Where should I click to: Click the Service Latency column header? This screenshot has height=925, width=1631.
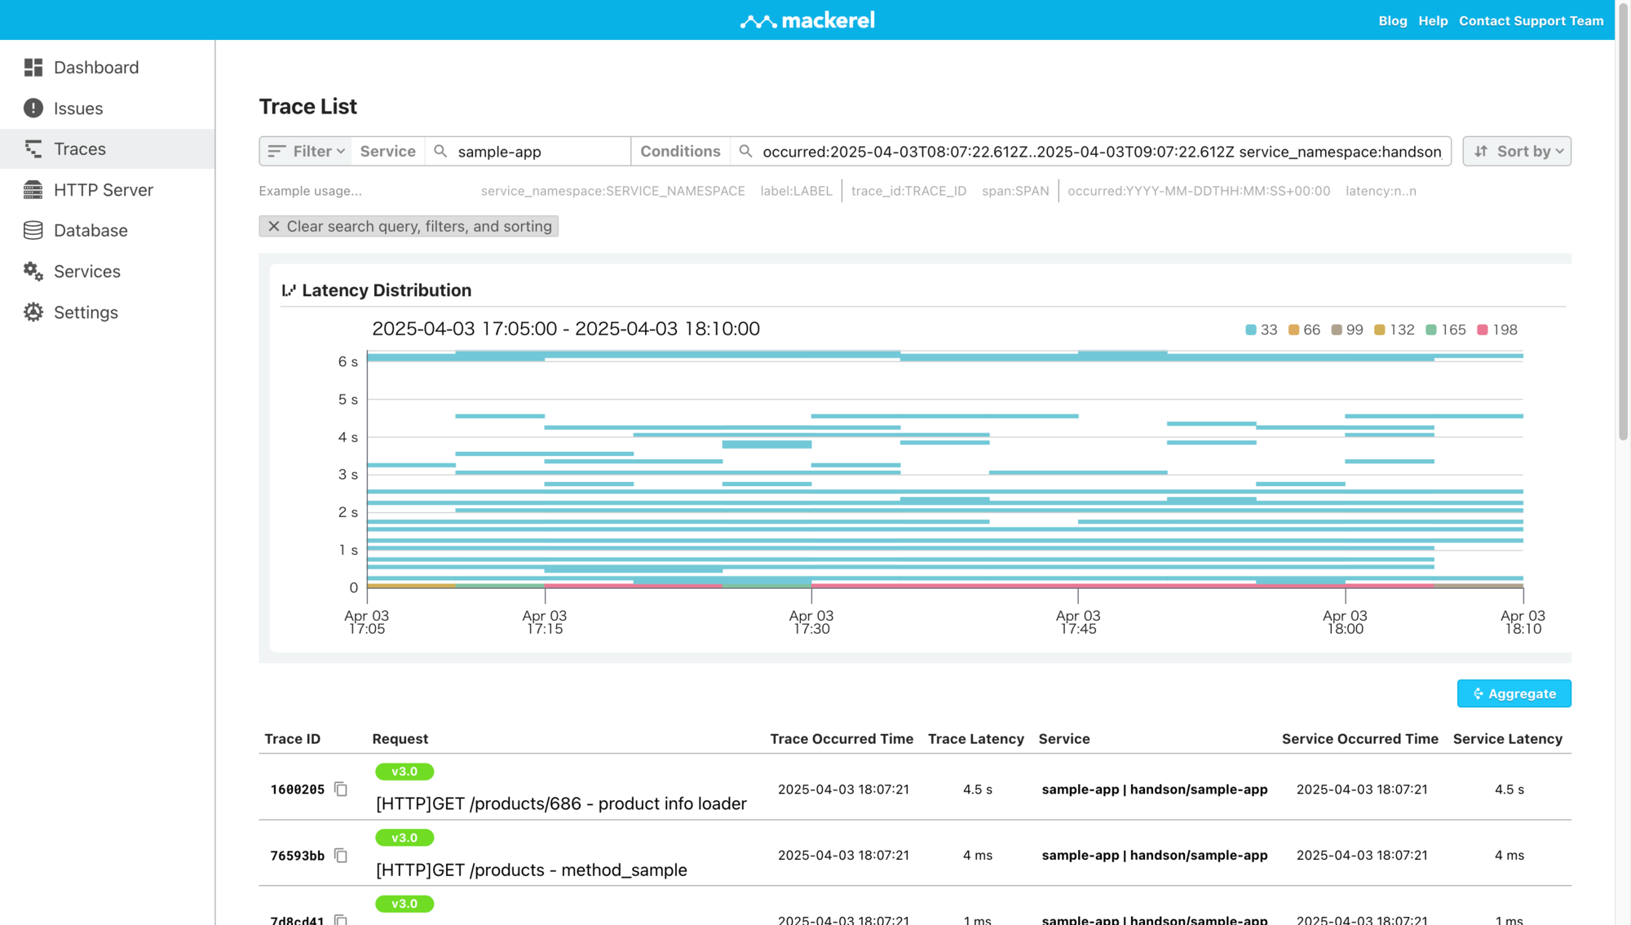pos(1508,739)
